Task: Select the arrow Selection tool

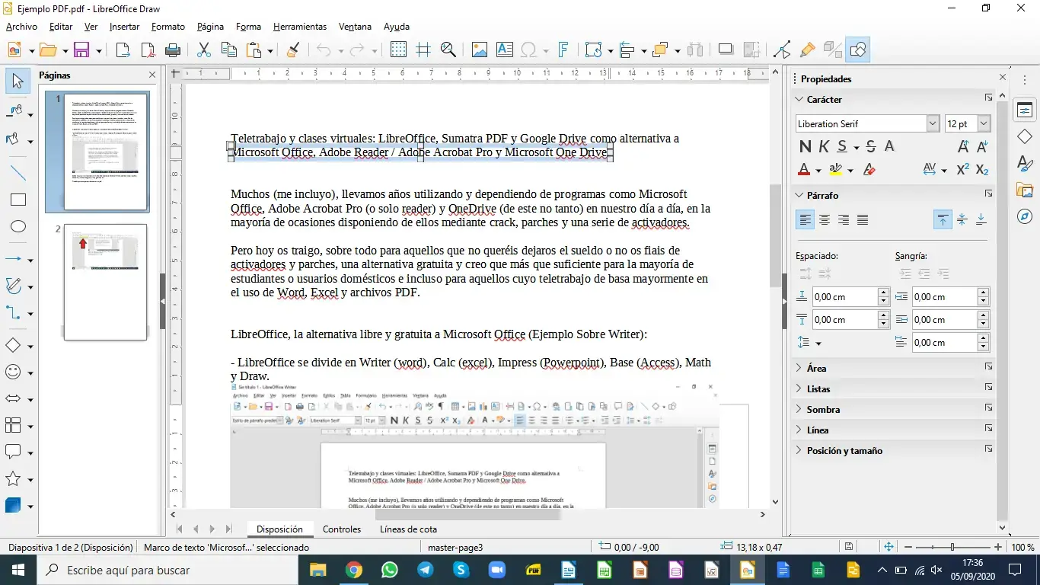Action: coord(18,82)
